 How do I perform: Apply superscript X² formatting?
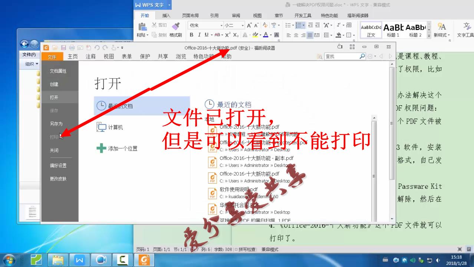[227, 34]
